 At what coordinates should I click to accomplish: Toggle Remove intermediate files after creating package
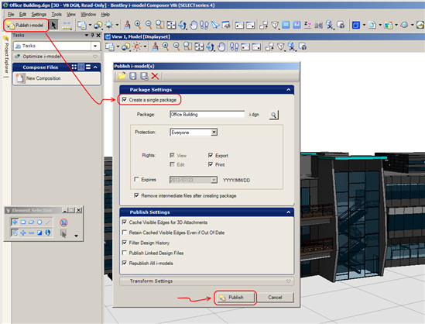tap(136, 195)
